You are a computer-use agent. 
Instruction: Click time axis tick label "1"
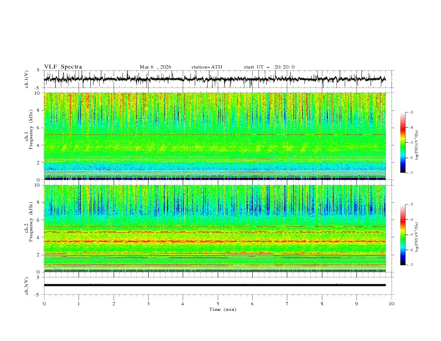coord(79,304)
